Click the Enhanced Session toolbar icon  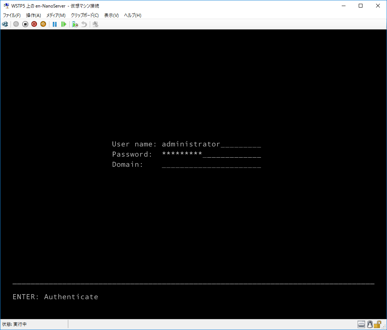pyautogui.click(x=95, y=24)
